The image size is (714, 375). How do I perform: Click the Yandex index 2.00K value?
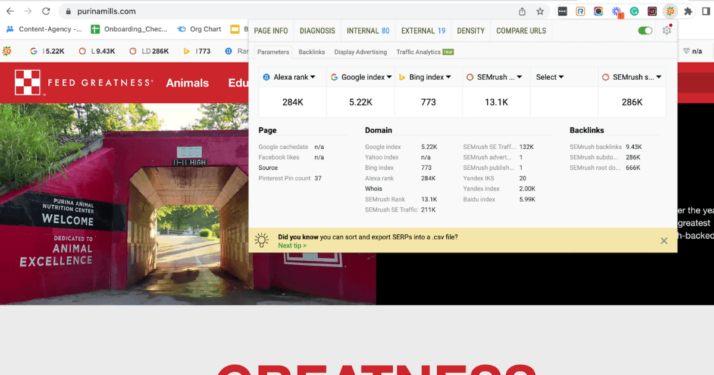[x=528, y=189]
